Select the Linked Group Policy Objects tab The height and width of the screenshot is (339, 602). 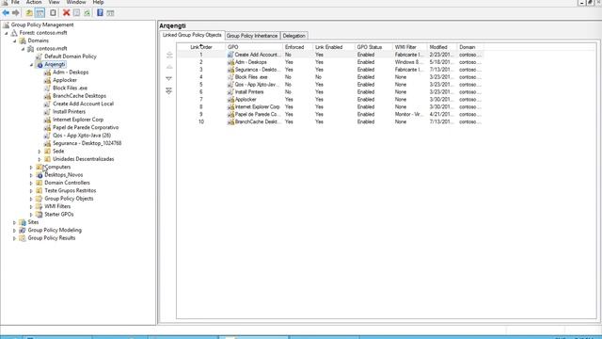[x=192, y=35]
